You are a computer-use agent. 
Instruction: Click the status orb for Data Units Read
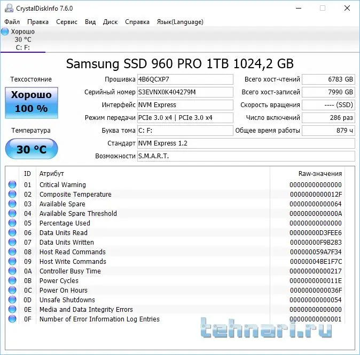pyautogui.click(x=12, y=232)
